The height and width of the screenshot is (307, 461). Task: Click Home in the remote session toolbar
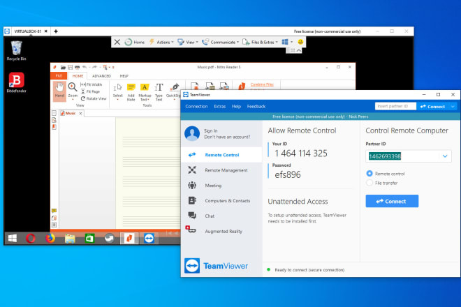tap(135, 42)
